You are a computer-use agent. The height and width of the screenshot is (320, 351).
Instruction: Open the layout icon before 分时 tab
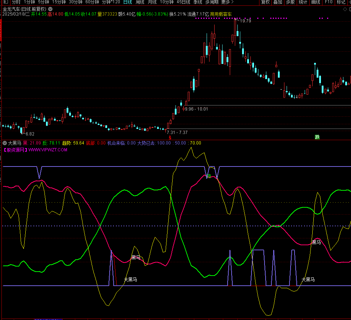coord(5,2)
